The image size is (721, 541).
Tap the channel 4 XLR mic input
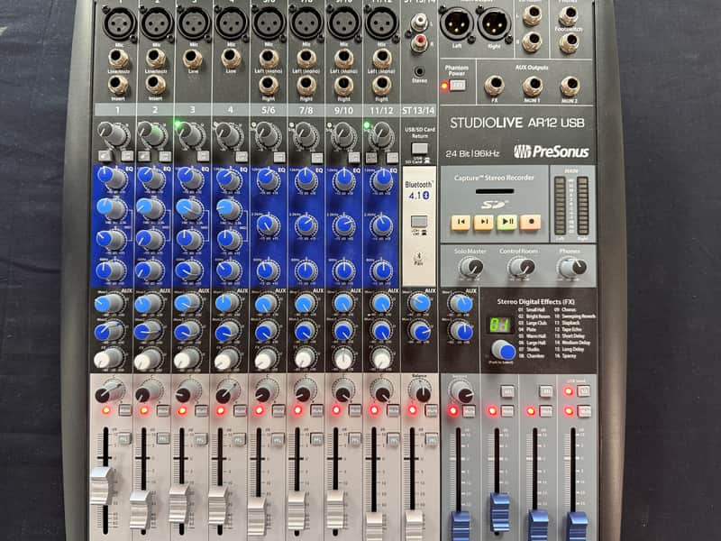(x=232, y=23)
